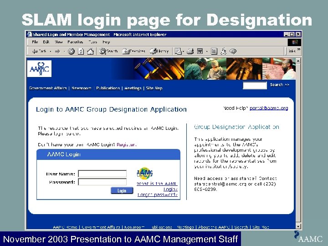The image size is (328, 246).
Task: Open the Tools menu
Action: (x=92, y=42)
